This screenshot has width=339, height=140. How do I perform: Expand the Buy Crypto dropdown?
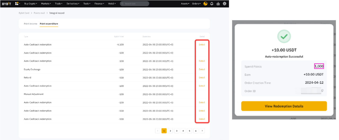(x=30, y=4)
